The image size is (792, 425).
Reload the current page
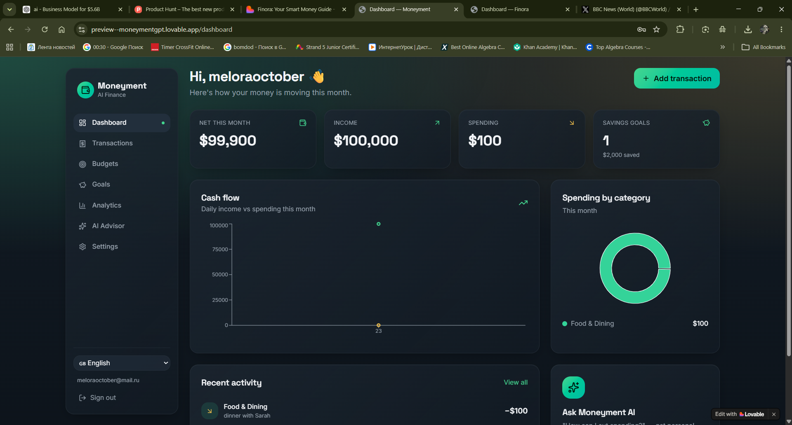[45, 29]
